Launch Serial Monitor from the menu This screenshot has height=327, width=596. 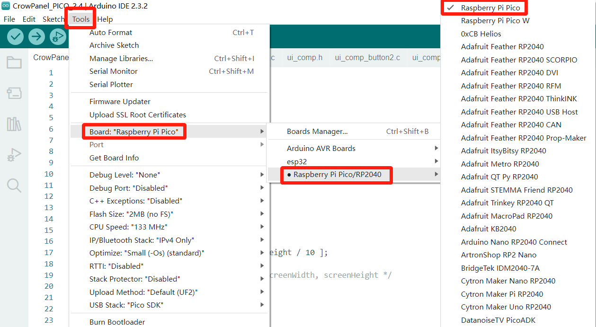170,71
